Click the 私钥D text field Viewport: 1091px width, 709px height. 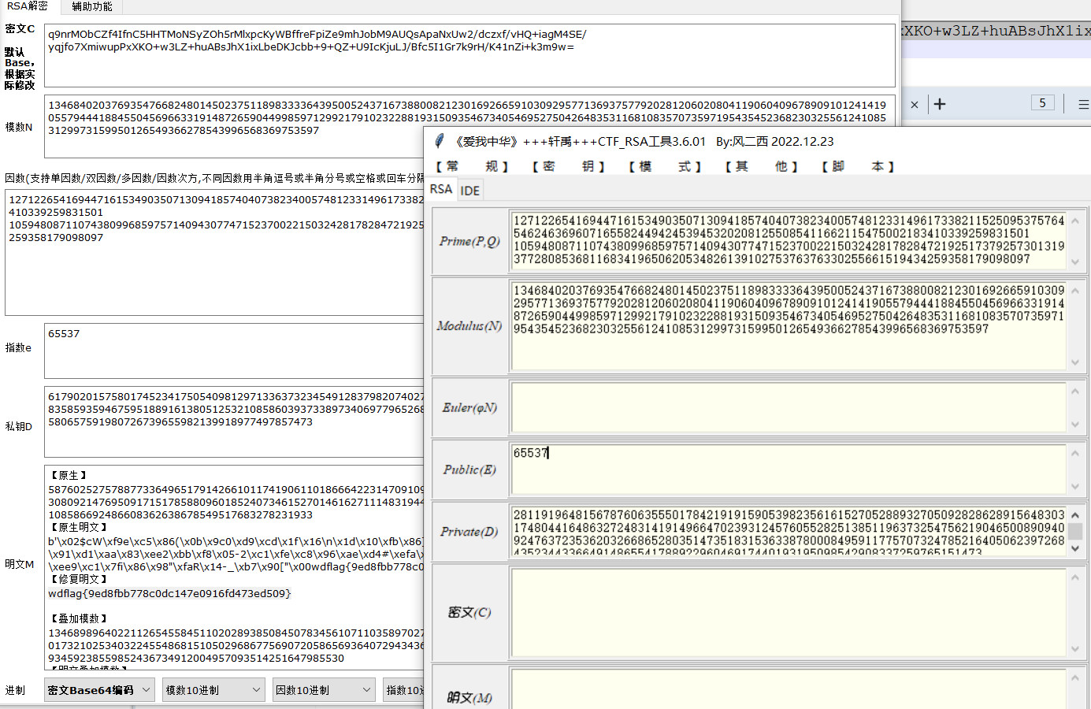[x=234, y=421]
